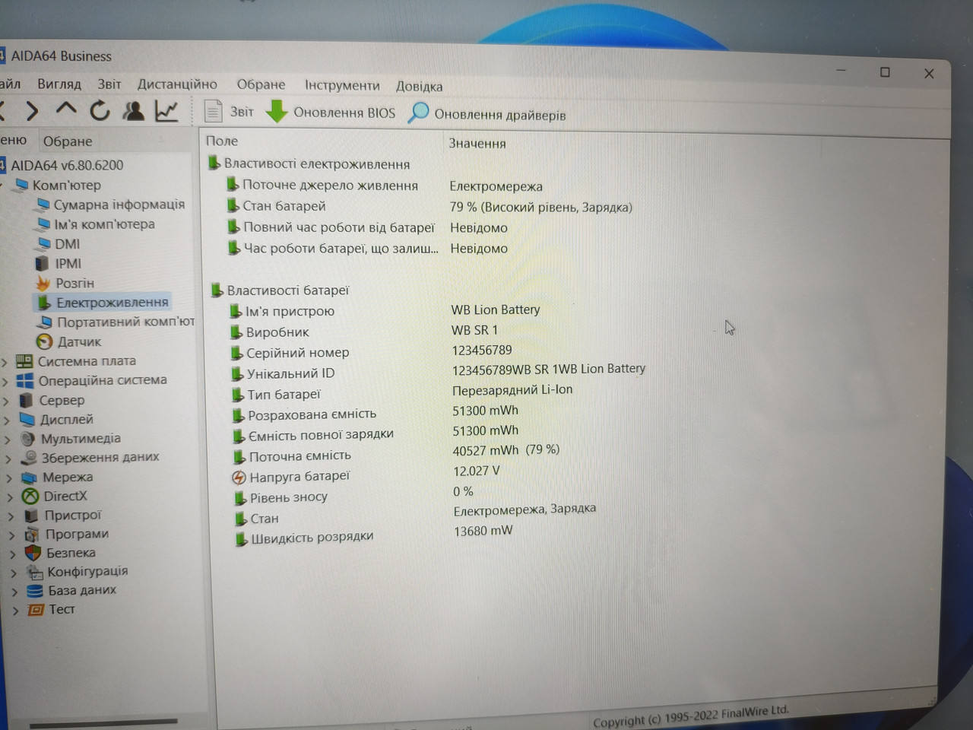Click the Сервер tree icon
The image size is (973, 730).
click(x=27, y=400)
